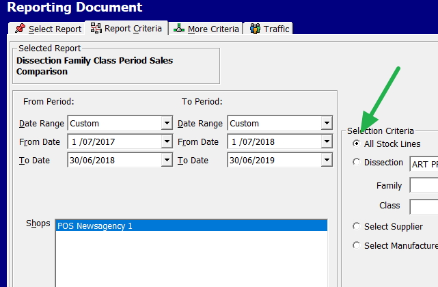Open the Report Criteria tab

[x=126, y=28]
